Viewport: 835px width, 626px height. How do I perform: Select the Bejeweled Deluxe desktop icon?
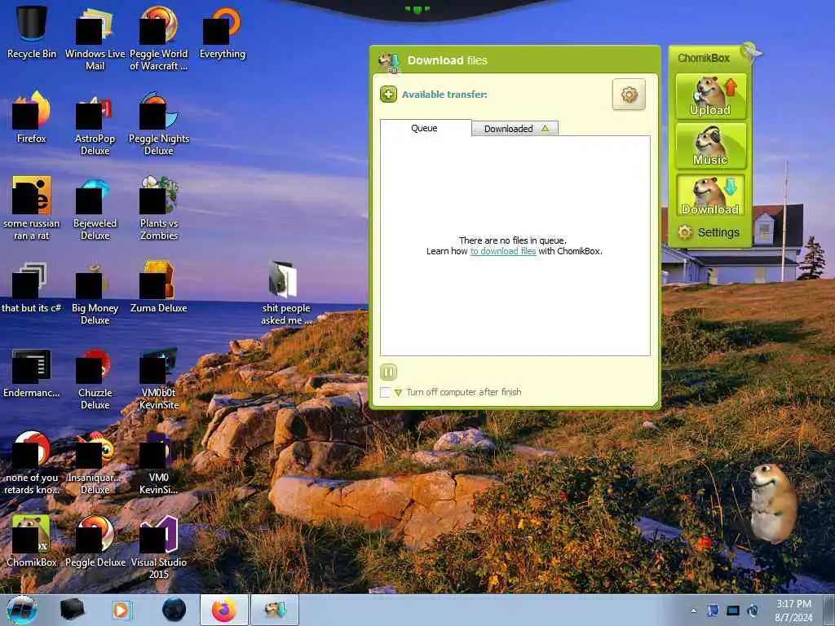click(x=95, y=208)
